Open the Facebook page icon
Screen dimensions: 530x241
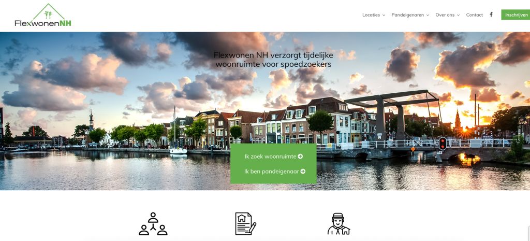491,15
